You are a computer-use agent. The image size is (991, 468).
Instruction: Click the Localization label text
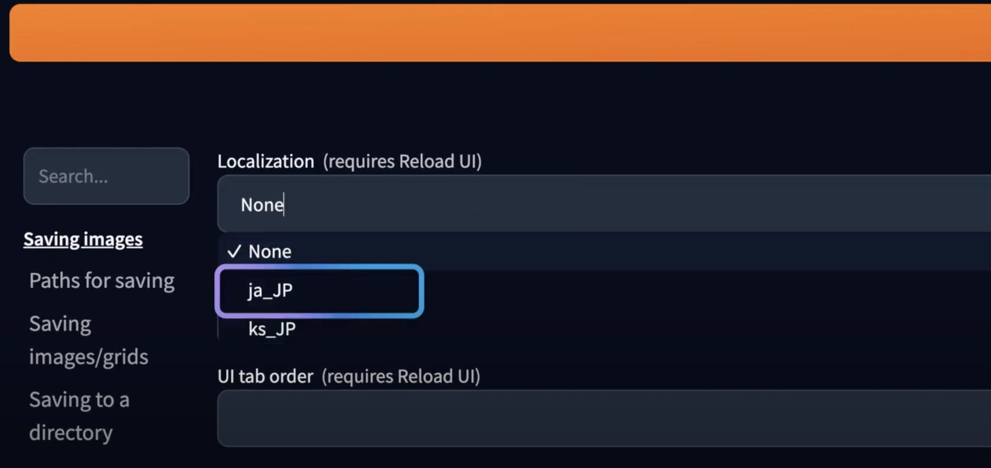tap(266, 161)
